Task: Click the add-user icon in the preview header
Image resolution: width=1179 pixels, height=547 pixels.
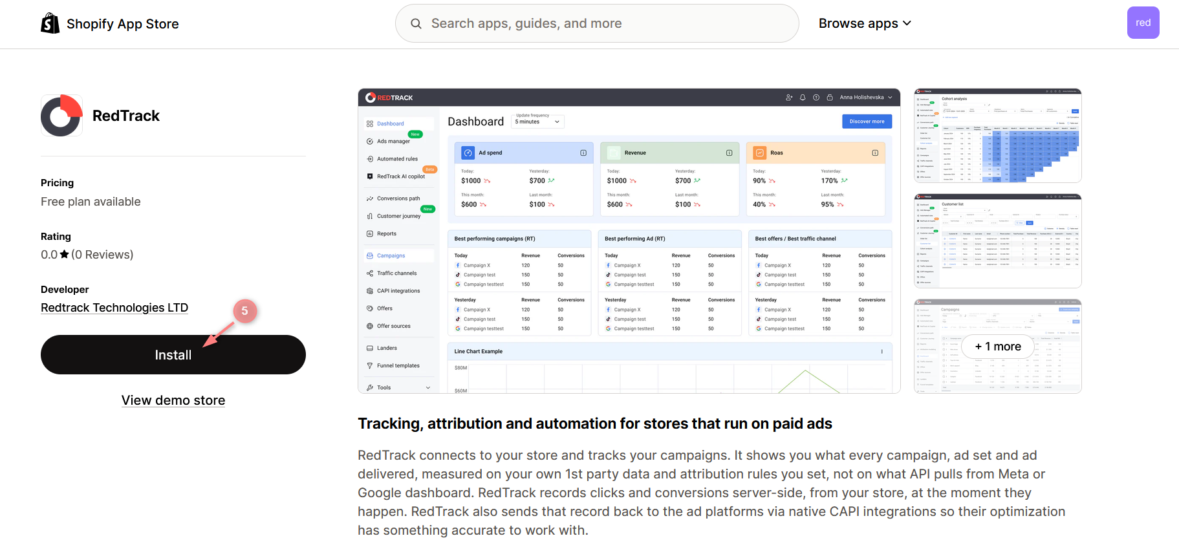Action: (x=789, y=98)
